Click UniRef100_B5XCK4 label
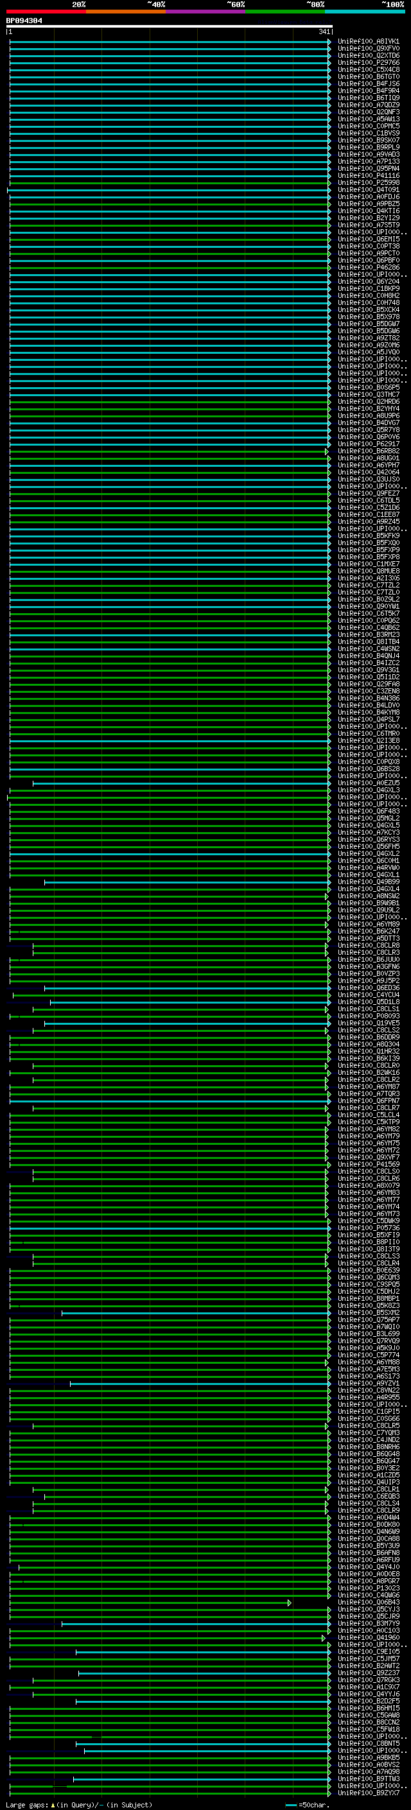The width and height of the screenshot is (411, 1810). click(369, 310)
